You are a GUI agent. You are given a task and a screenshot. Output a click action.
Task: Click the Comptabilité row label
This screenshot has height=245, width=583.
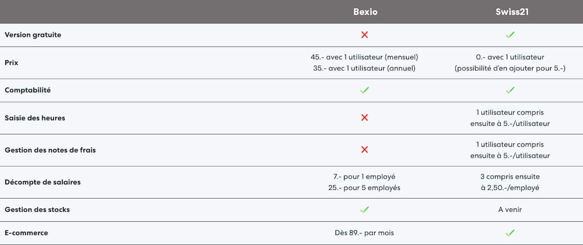28,90
